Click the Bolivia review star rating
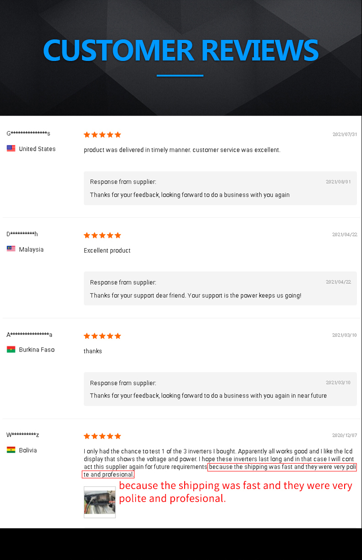Image resolution: width=362 pixels, height=560 pixels. point(102,436)
